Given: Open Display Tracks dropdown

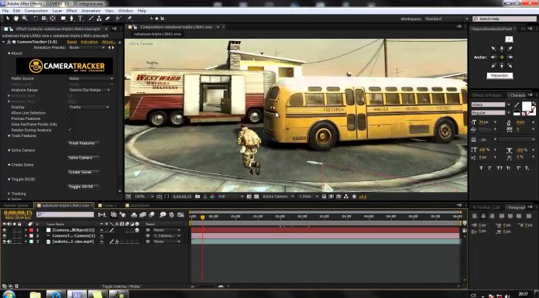Looking at the screenshot, I should [x=89, y=107].
